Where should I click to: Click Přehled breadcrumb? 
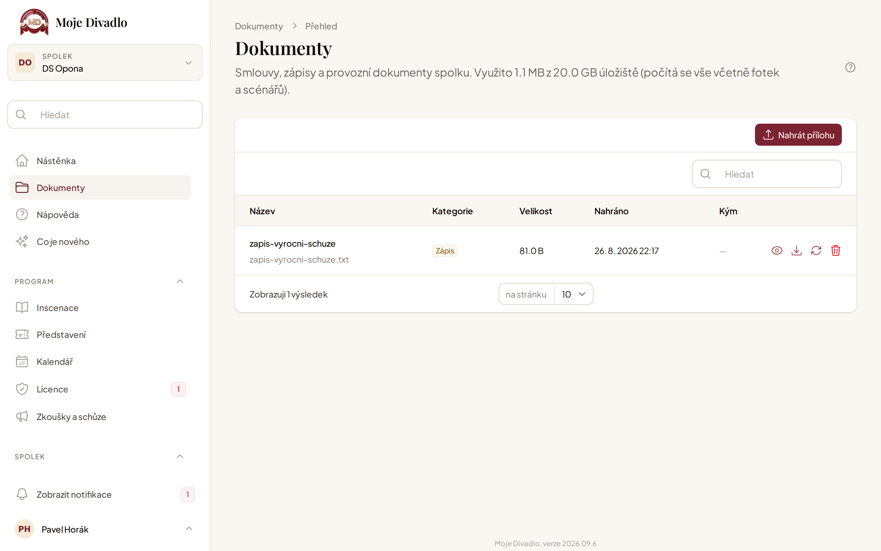[321, 26]
